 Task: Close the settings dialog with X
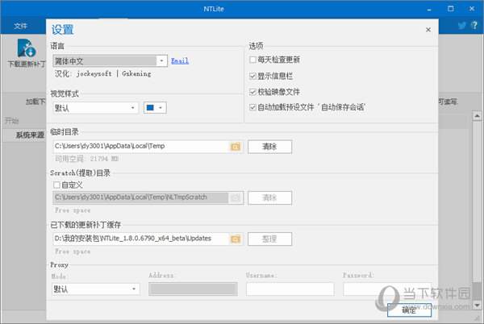428,30
